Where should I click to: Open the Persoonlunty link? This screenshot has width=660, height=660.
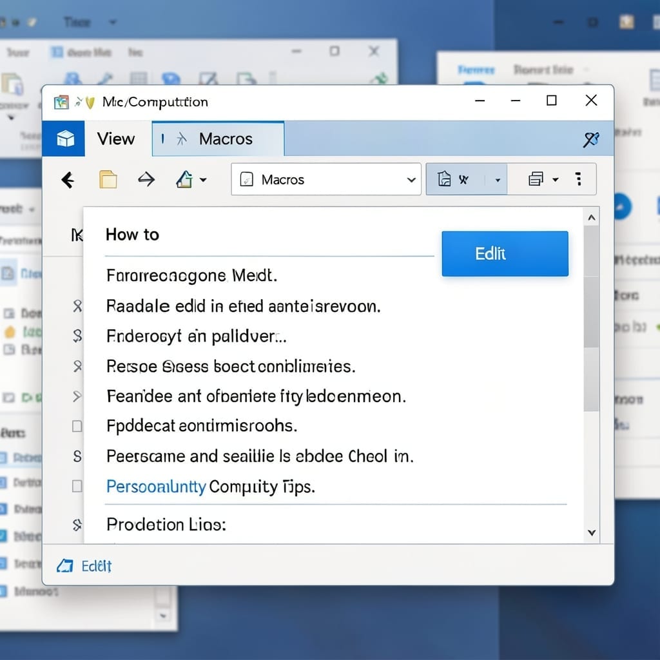tap(156, 487)
